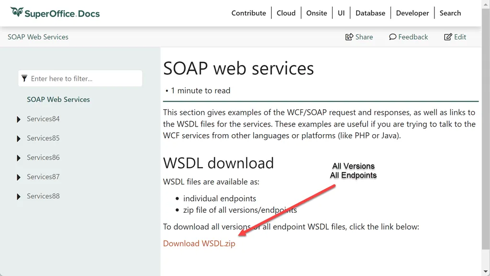Expand the Services87 arrow

19,177
